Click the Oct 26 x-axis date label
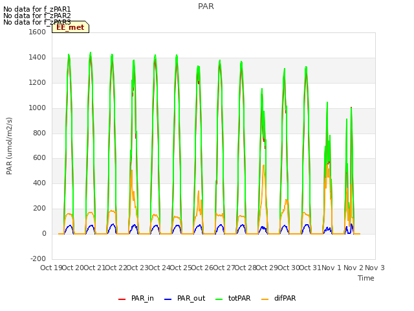This screenshot has height=311, width=414. point(202,268)
